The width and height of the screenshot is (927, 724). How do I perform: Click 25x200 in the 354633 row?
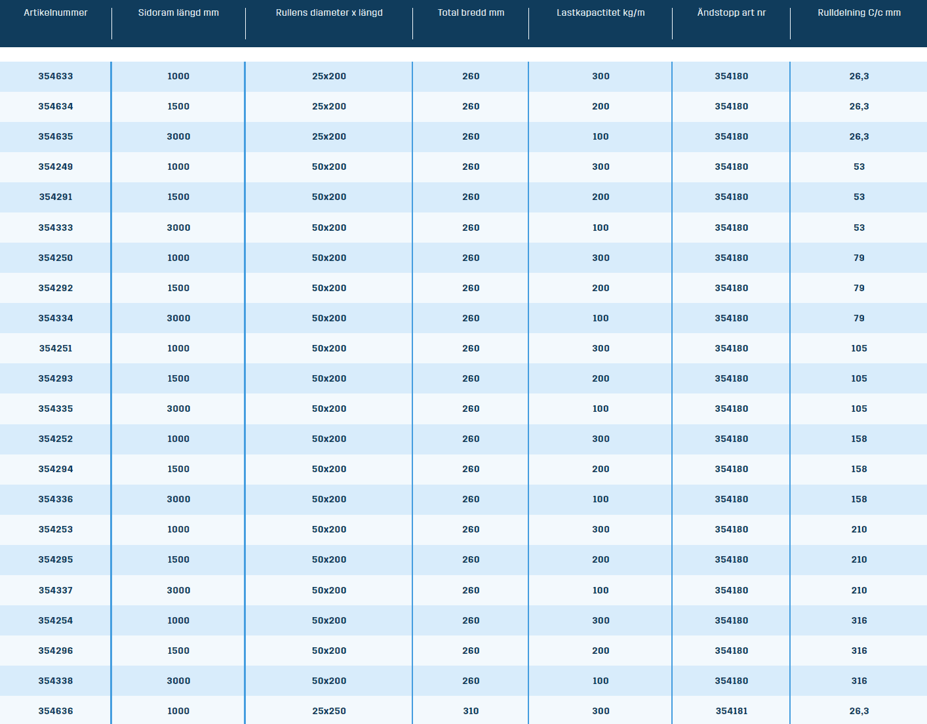pyautogui.click(x=329, y=76)
